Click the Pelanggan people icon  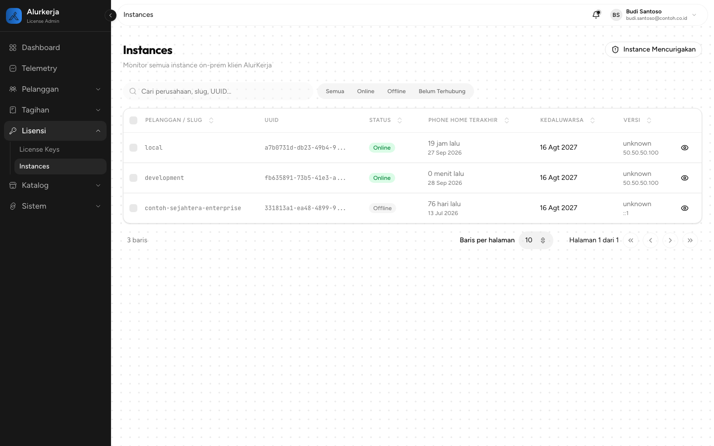tap(13, 89)
